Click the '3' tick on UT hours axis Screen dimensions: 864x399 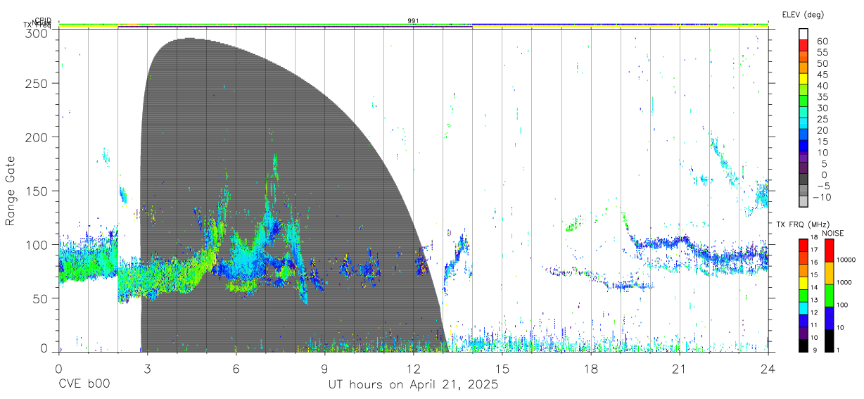147,369
